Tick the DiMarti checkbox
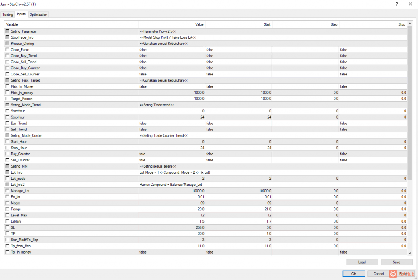Screen dimensions: 418x280 7,221
